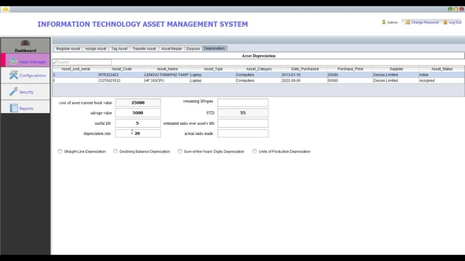Click the Configurations tools icon
Viewport: 465px width, 261px height.
pyautogui.click(x=13, y=75)
